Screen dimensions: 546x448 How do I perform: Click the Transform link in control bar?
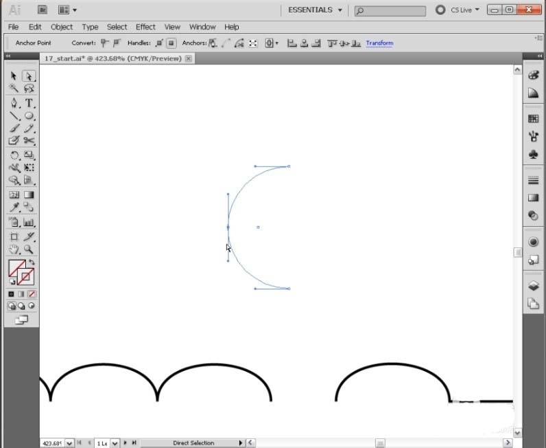point(379,43)
